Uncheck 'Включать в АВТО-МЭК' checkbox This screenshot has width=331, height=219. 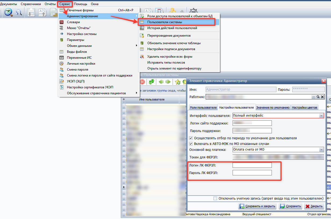click(x=191, y=144)
